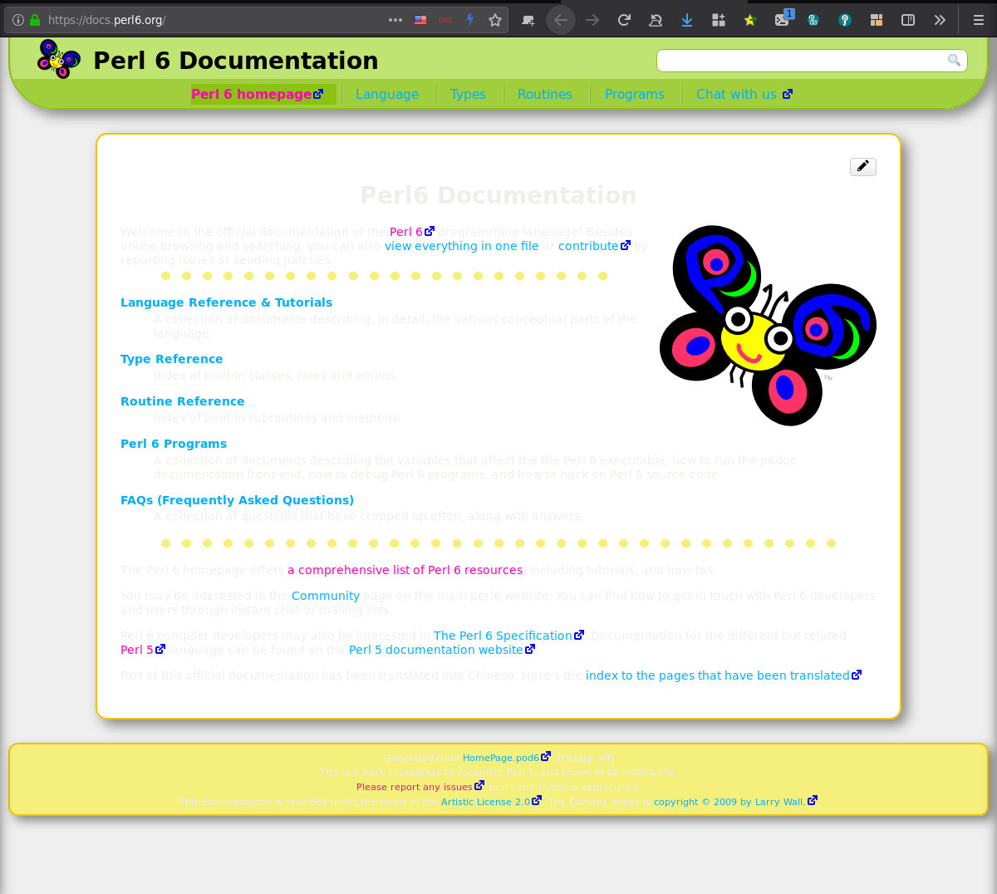Click the page actions three-dots icon
The image size is (997, 894).
pos(395,20)
